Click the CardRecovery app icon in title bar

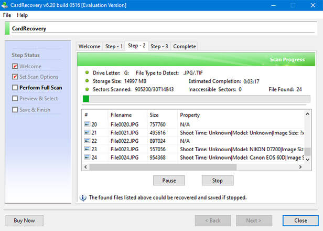(5, 5)
